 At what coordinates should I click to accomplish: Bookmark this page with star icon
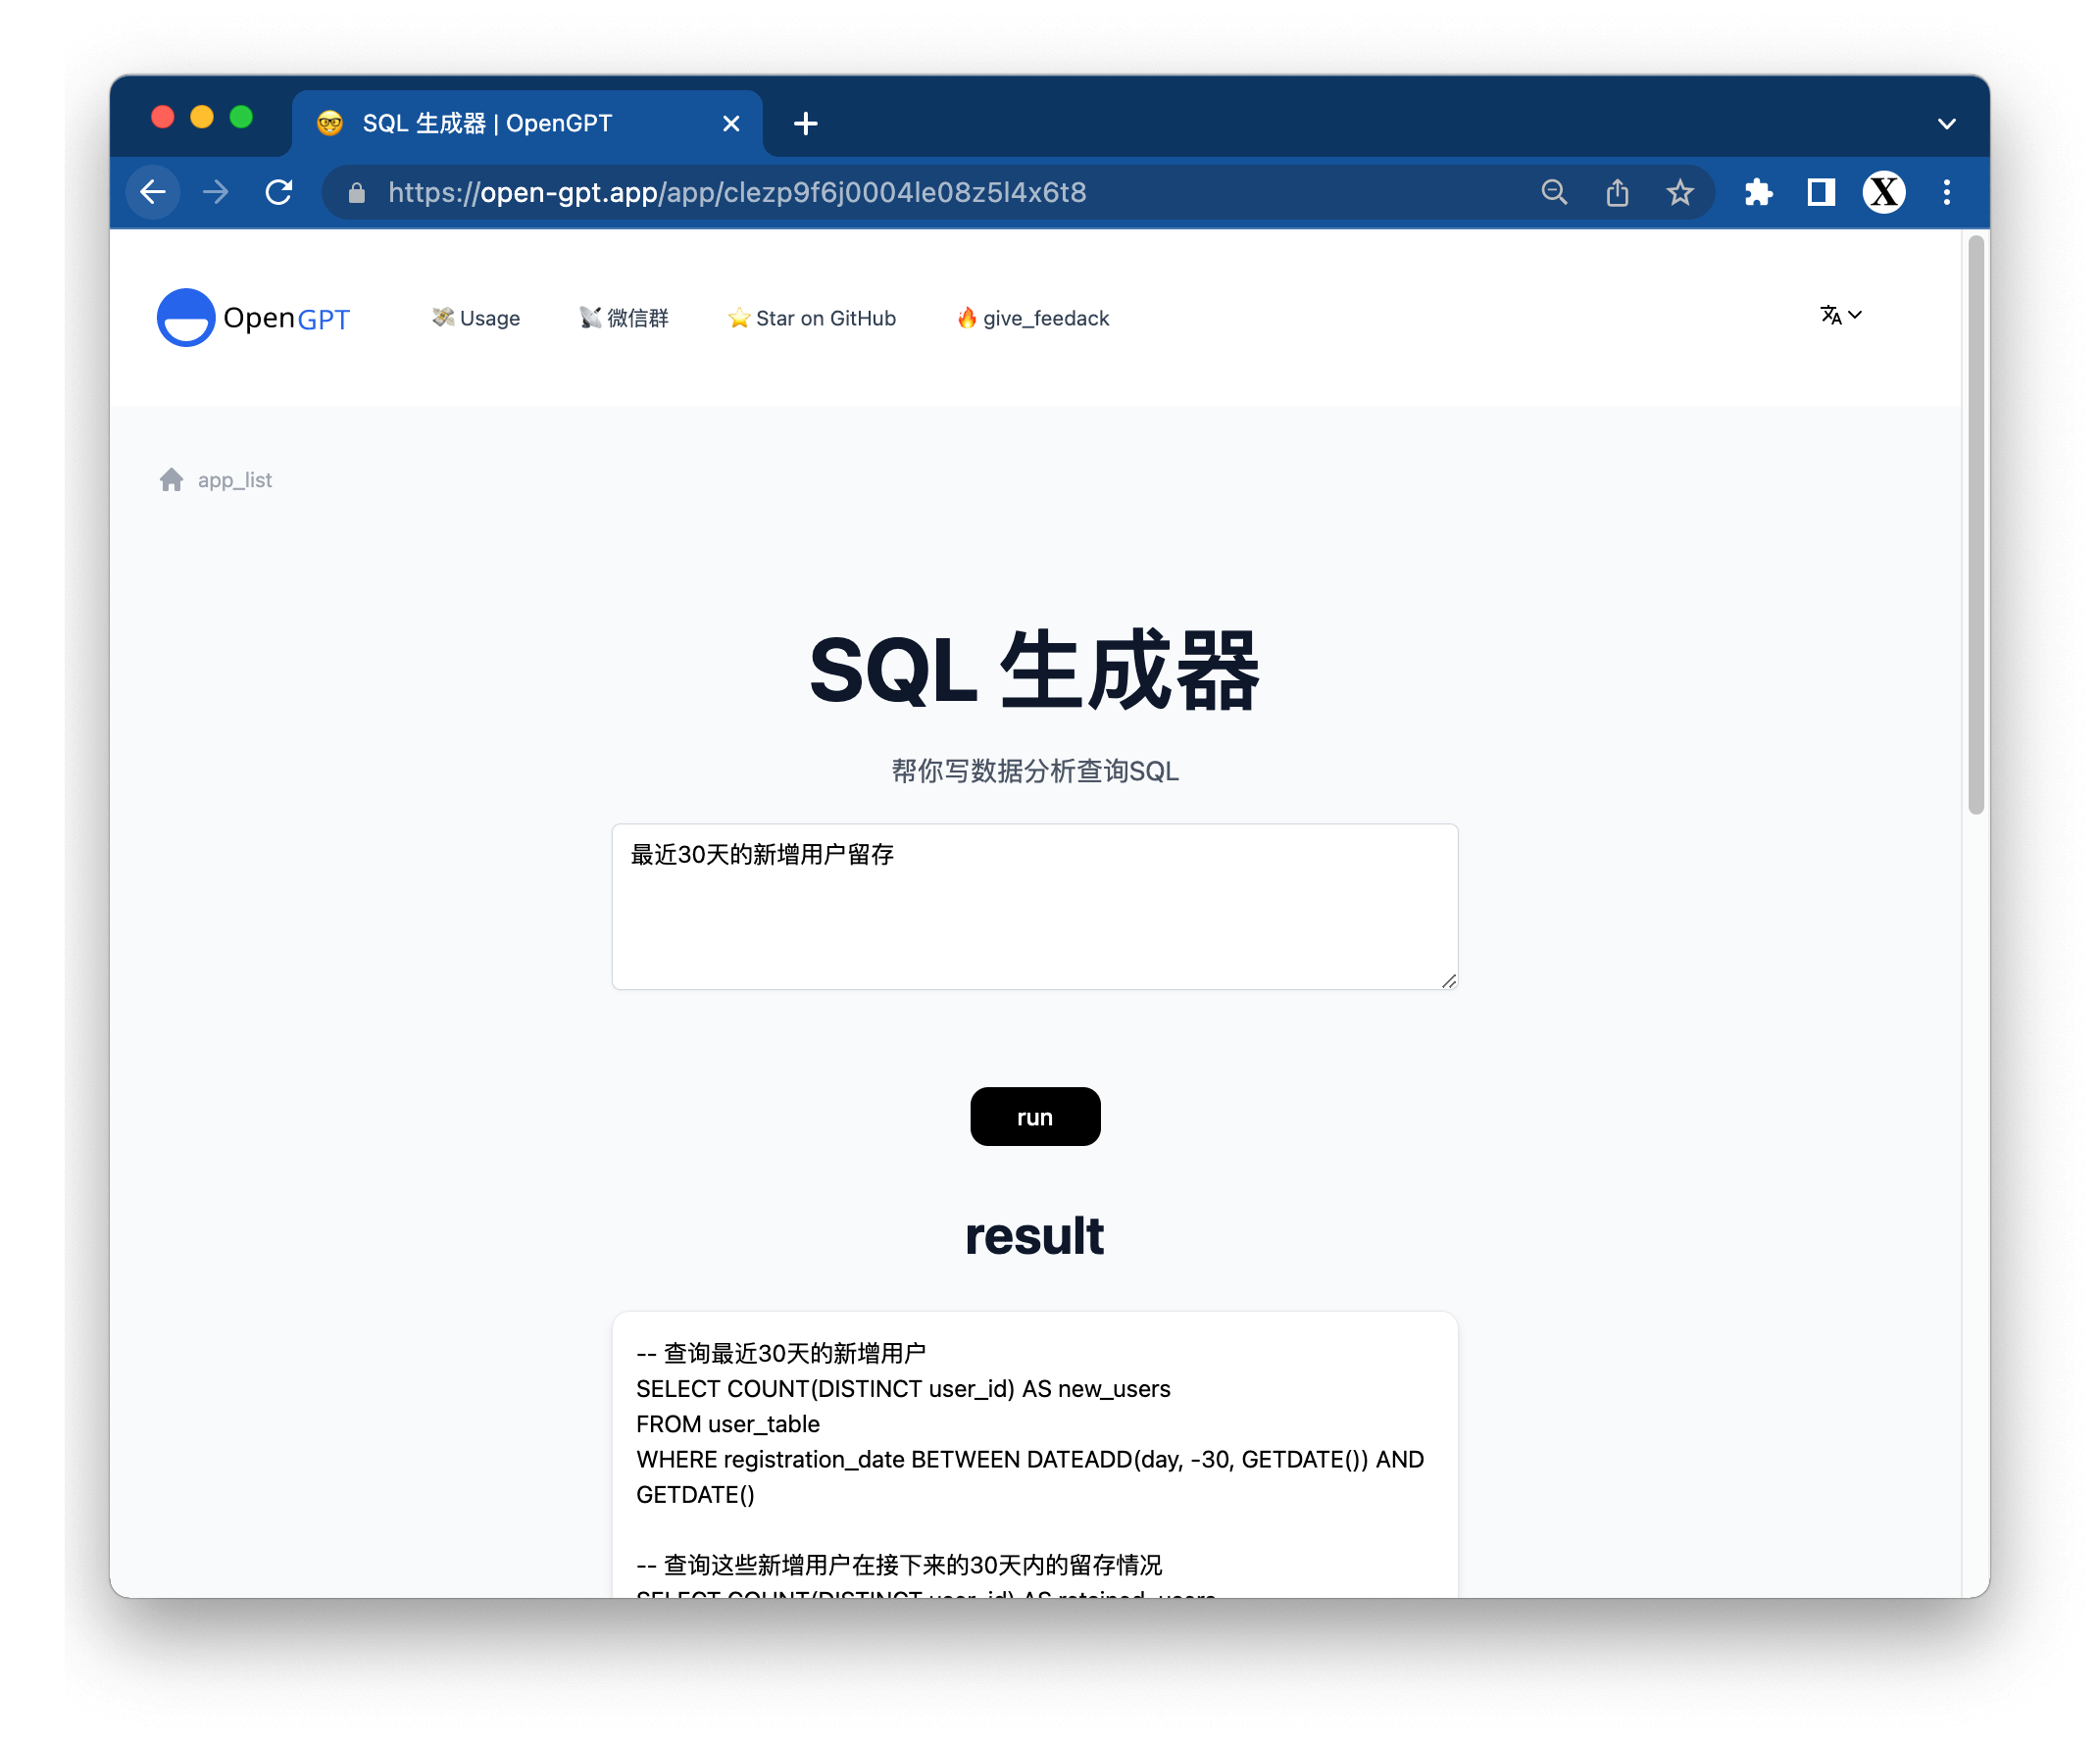[x=1680, y=192]
